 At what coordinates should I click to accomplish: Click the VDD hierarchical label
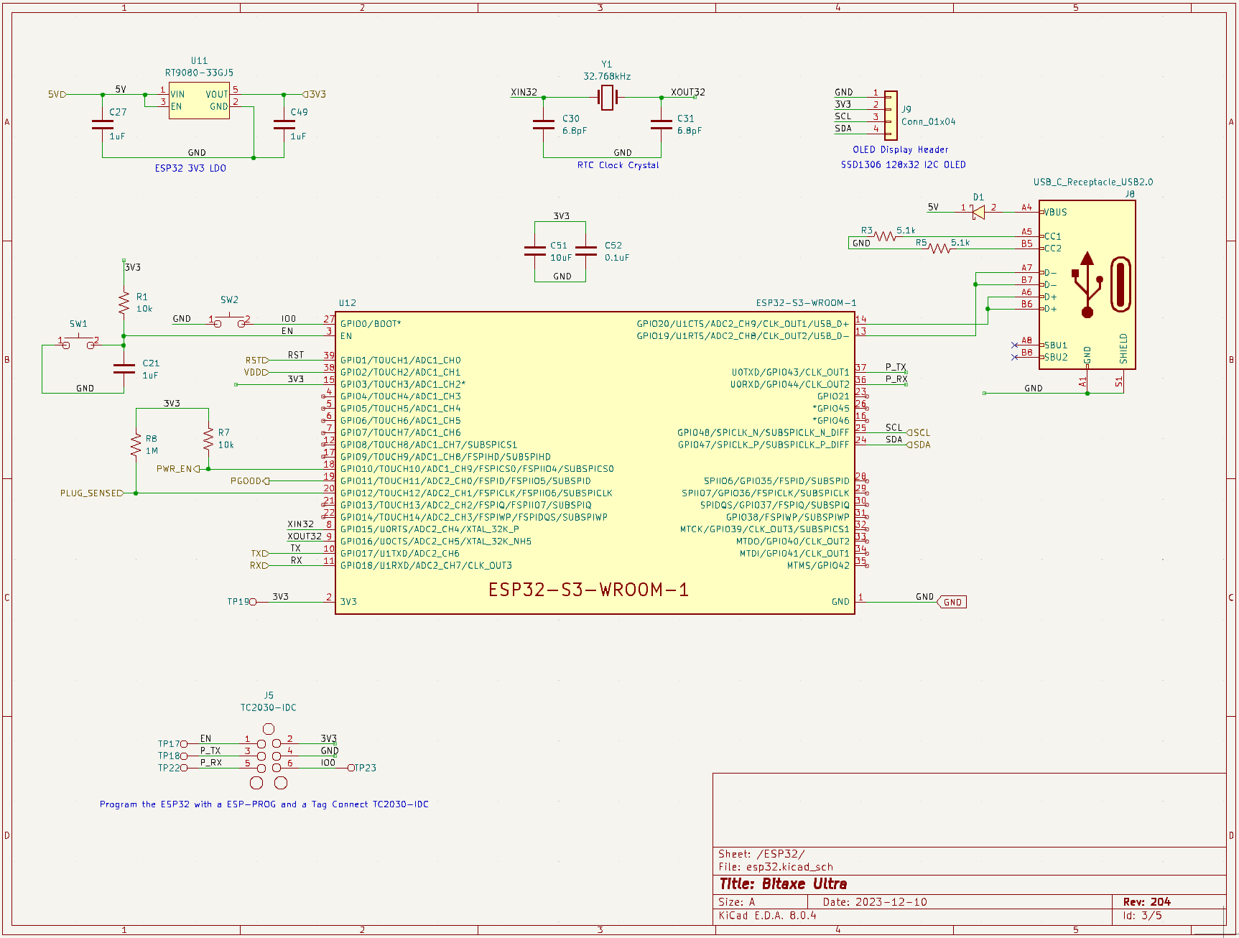[256, 372]
